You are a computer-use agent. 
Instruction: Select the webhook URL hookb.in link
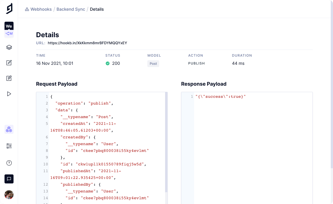pos(87,43)
